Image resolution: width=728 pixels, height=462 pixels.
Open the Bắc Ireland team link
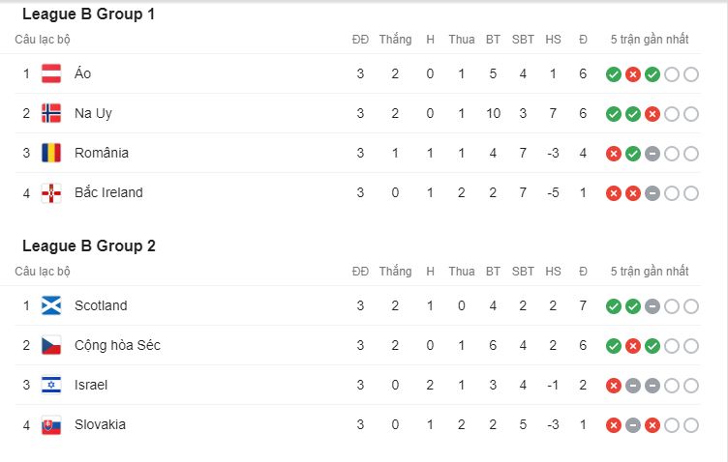pos(108,192)
